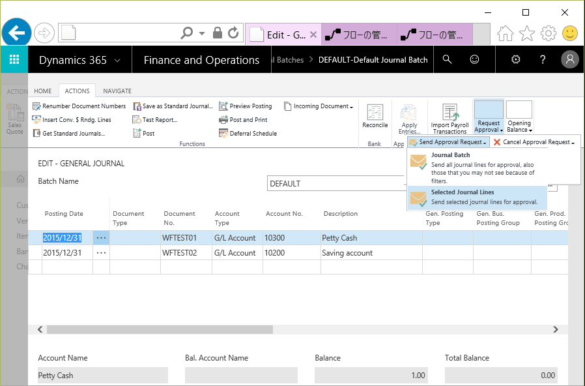Open Test Report
This screenshot has width=585, height=386.
pyautogui.click(x=155, y=120)
